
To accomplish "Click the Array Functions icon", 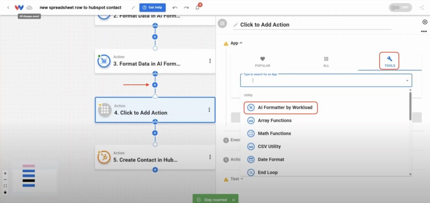I will tap(251, 120).
